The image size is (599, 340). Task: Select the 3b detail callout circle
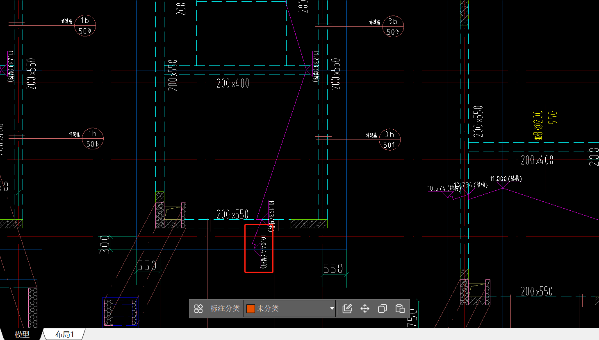tap(393, 26)
